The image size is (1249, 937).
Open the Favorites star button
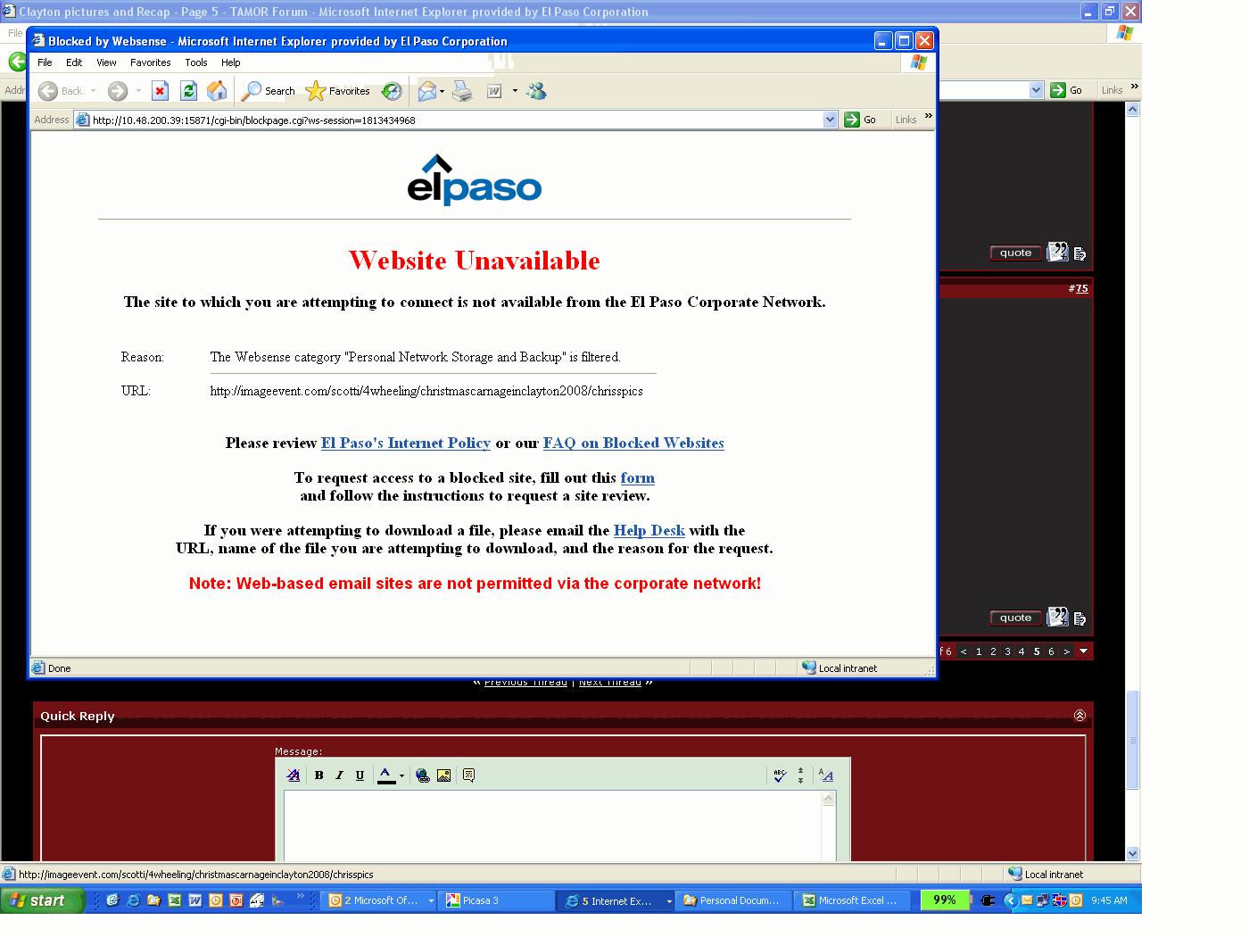point(338,91)
